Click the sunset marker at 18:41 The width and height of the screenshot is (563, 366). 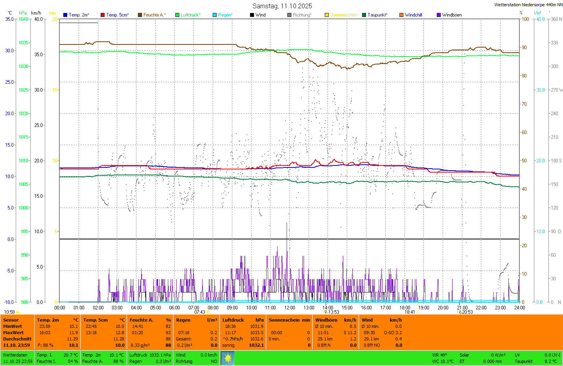418,312
